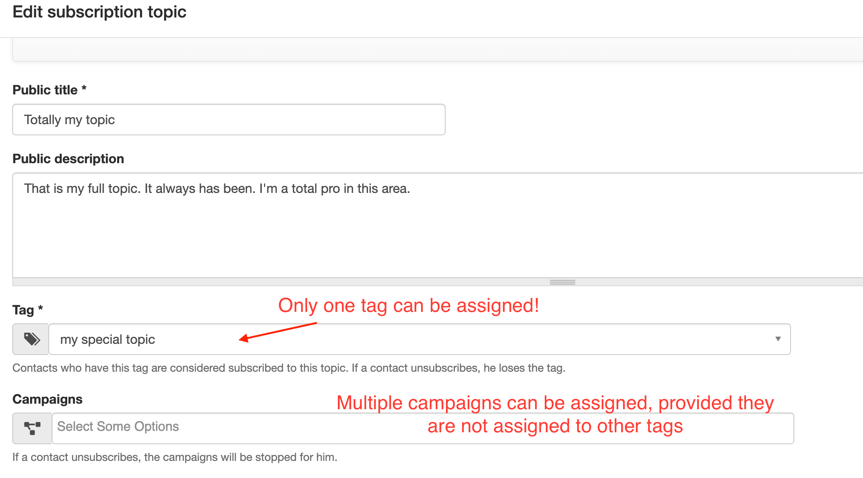Click the 'Edit subscription topic' heading
The height and width of the screenshot is (478, 863).
click(100, 12)
